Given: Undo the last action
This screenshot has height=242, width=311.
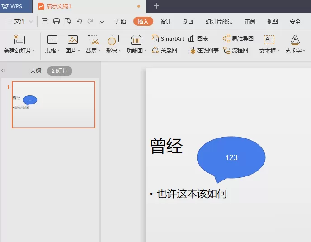Looking at the screenshot, I should point(80,21).
